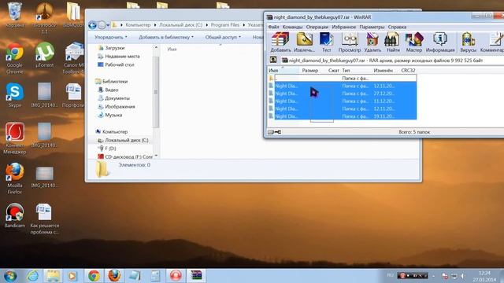Select the Bandicam desktop icon
504x283 pixels.
(x=14, y=215)
